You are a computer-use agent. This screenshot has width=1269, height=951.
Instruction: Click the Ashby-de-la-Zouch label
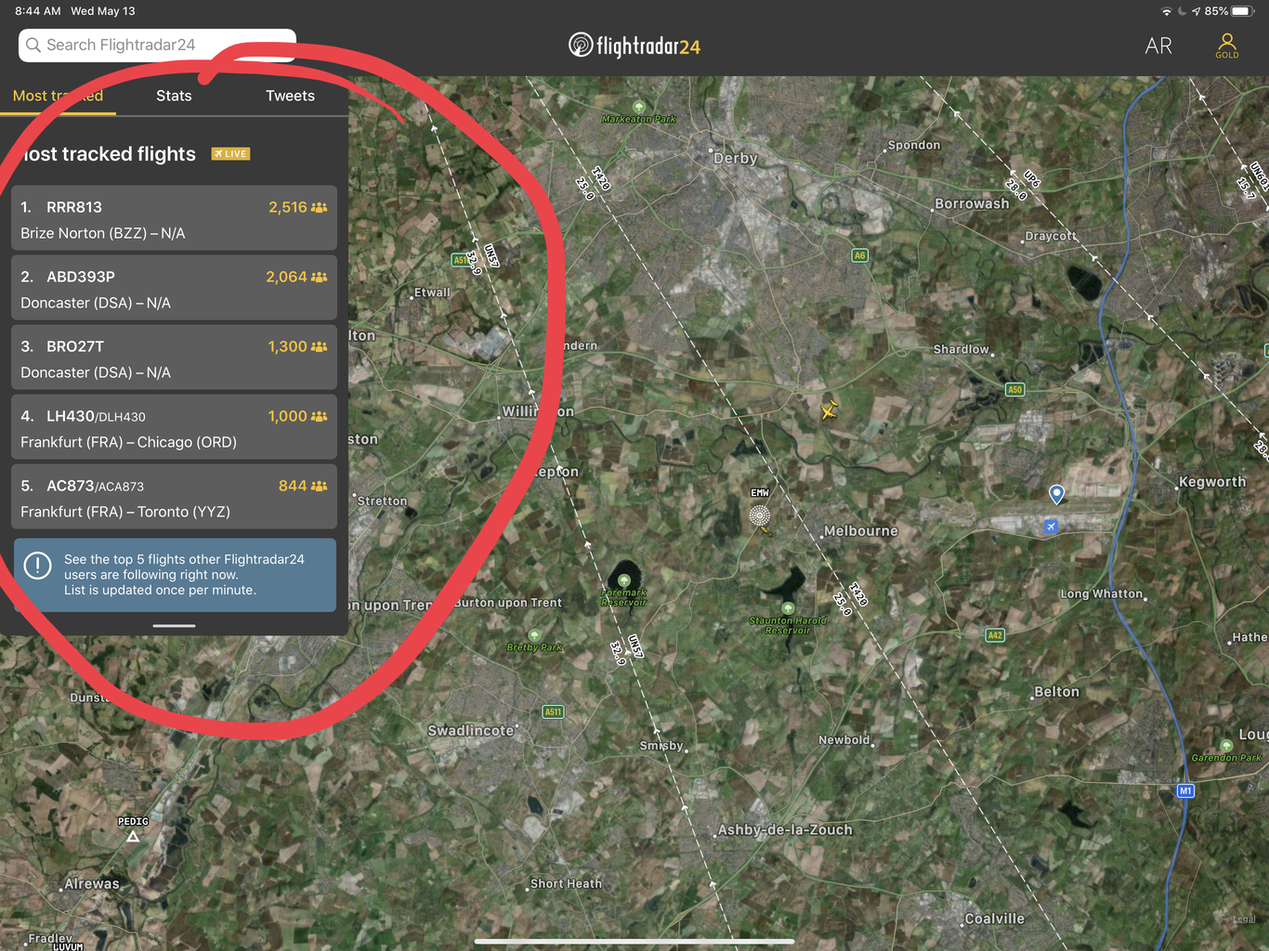click(x=785, y=830)
